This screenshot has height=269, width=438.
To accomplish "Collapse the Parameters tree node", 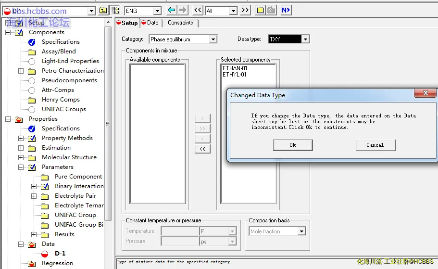I will click(x=21, y=167).
